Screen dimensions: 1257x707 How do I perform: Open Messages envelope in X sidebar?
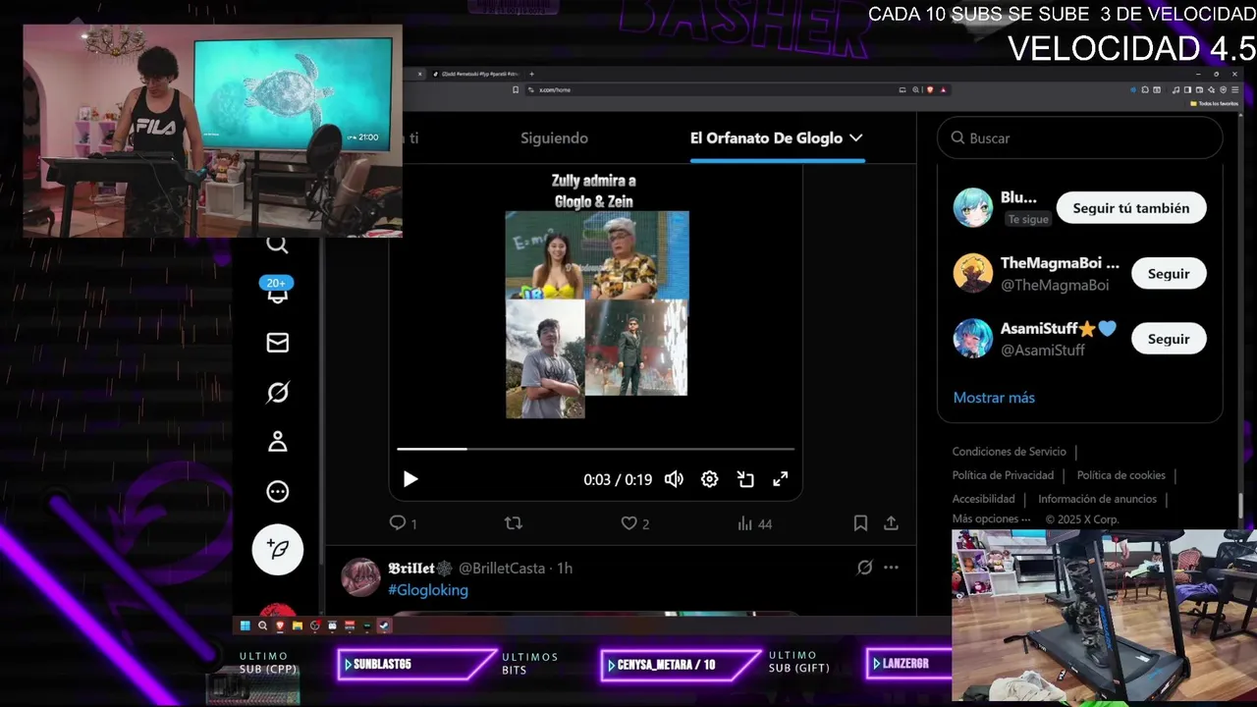[278, 343]
